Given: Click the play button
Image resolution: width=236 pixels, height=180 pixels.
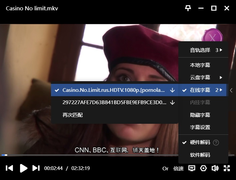Looking at the screenshot, I should point(23,168).
